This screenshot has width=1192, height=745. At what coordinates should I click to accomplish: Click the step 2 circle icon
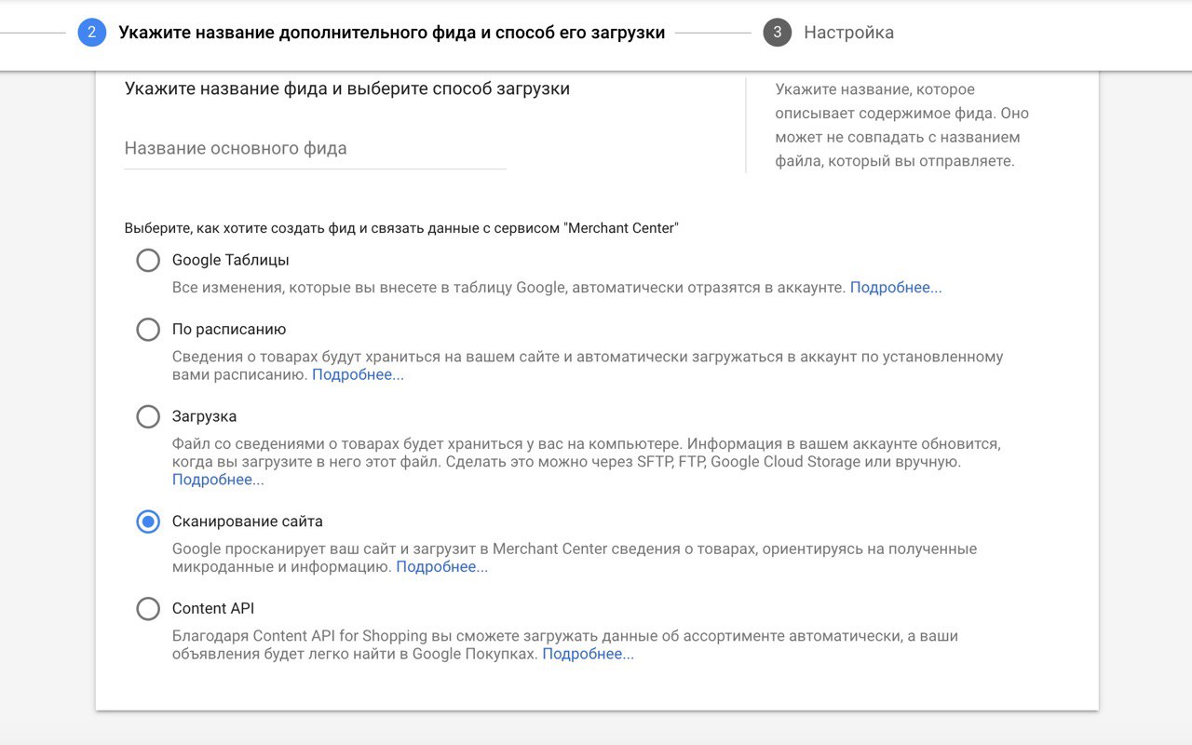(91, 33)
